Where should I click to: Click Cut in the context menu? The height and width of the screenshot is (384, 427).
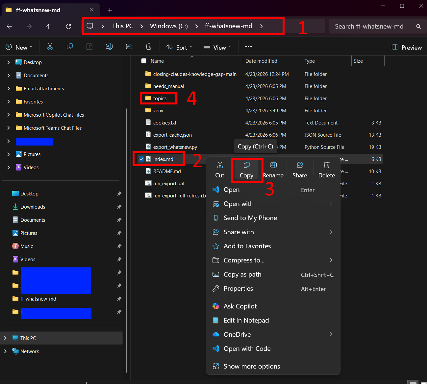pos(220,170)
